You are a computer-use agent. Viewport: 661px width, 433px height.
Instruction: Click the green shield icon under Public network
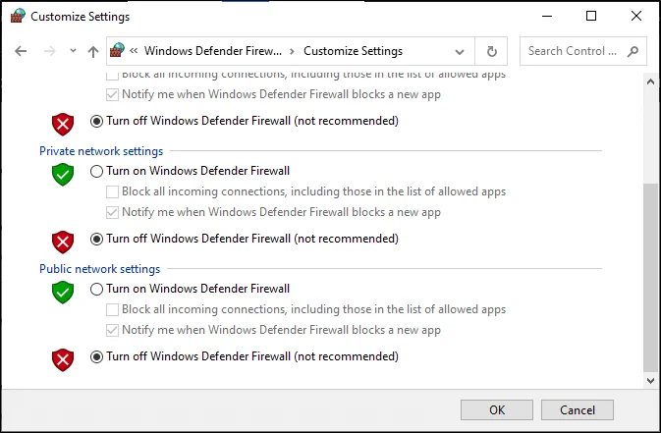click(63, 293)
